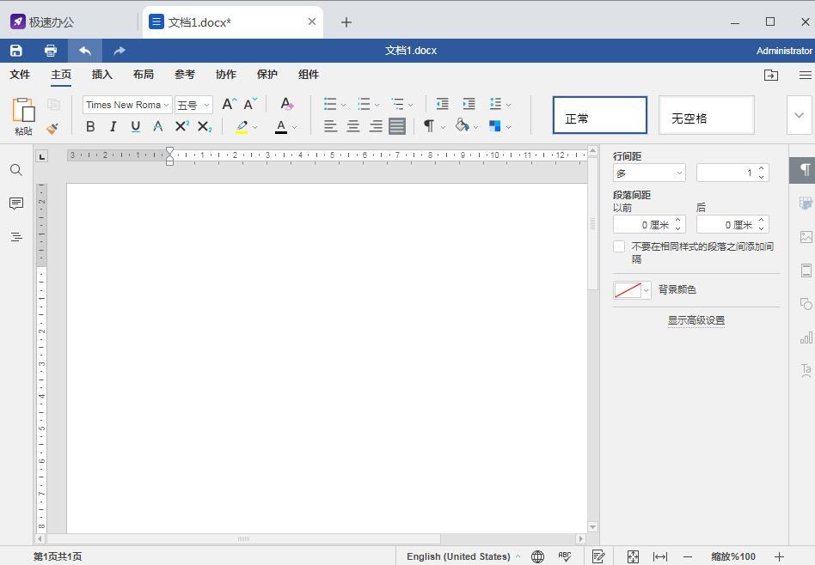Screen dimensions: 815x565
Task: Switch to the 插入 tab
Action: click(x=101, y=75)
